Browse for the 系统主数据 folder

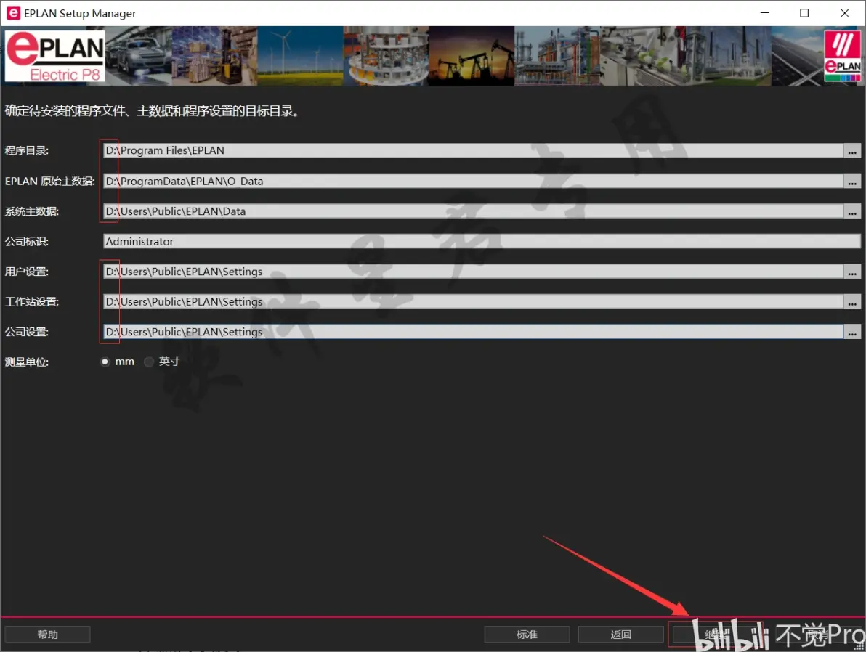[852, 211]
